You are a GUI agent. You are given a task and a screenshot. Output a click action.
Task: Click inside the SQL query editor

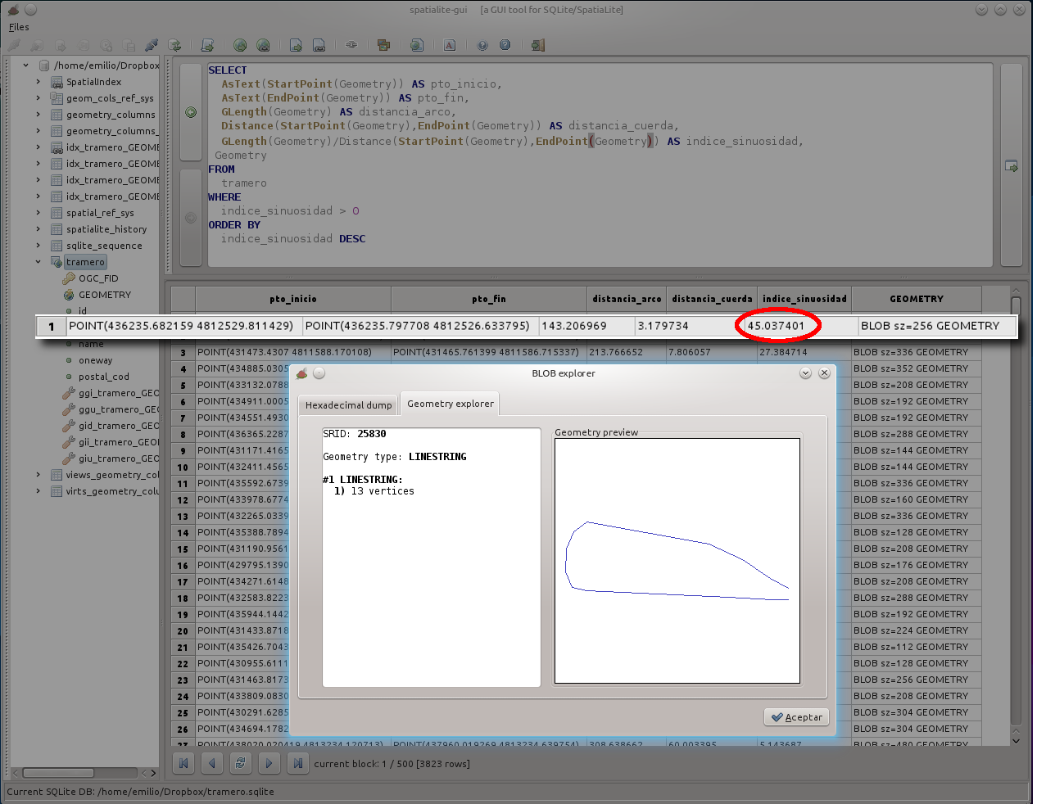[x=600, y=165]
